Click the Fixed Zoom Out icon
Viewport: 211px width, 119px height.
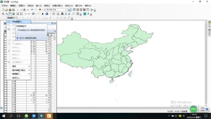21,14
